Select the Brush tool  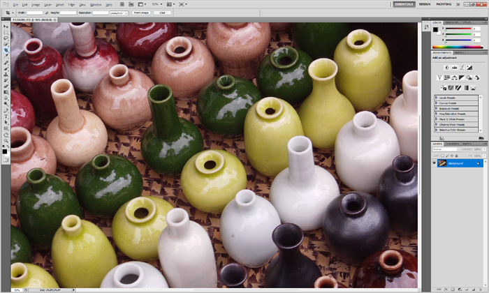pyautogui.click(x=6, y=69)
